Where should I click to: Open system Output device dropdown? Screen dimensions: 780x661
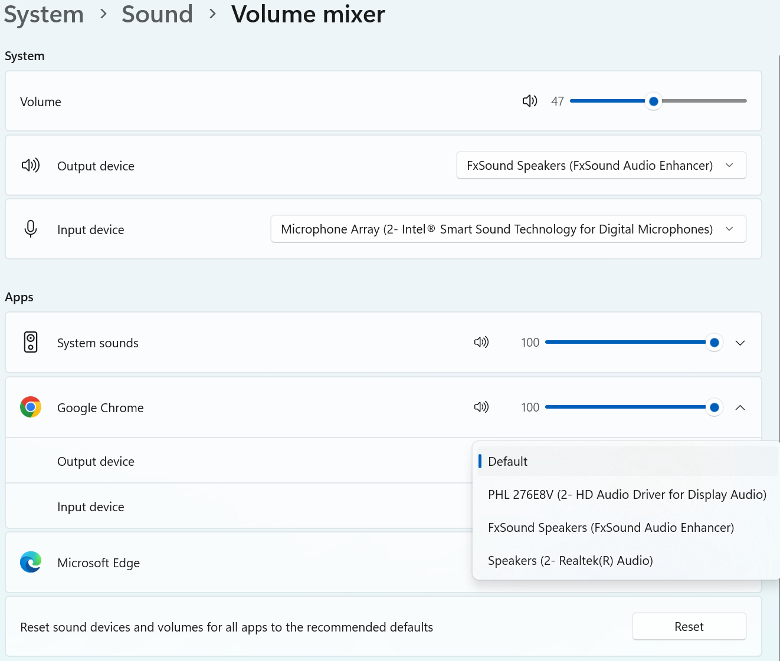(x=601, y=165)
